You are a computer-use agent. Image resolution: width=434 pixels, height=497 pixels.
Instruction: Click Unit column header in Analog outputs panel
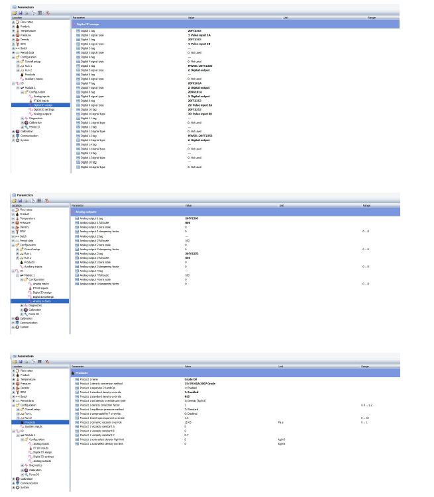[282, 205]
